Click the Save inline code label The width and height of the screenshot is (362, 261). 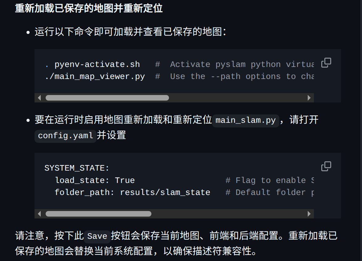[x=97, y=236]
